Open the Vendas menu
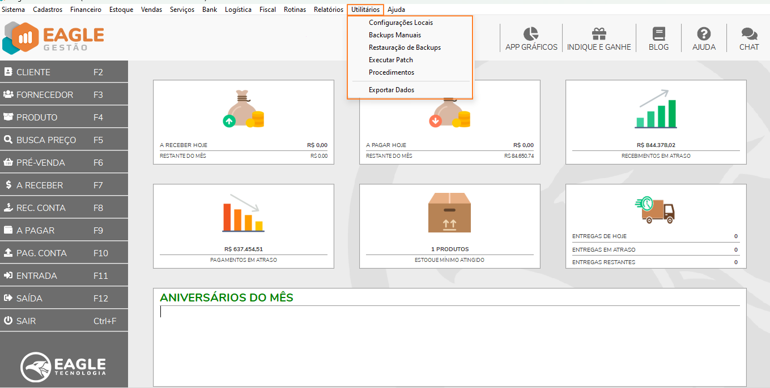This screenshot has width=770, height=388. coord(151,10)
